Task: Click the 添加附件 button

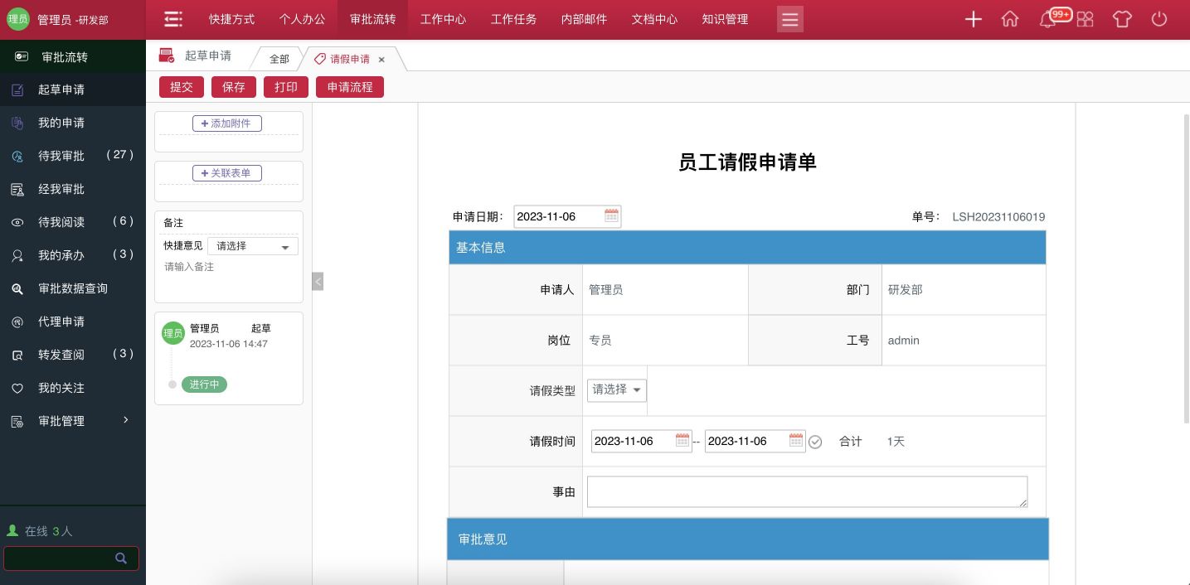Action: click(227, 123)
